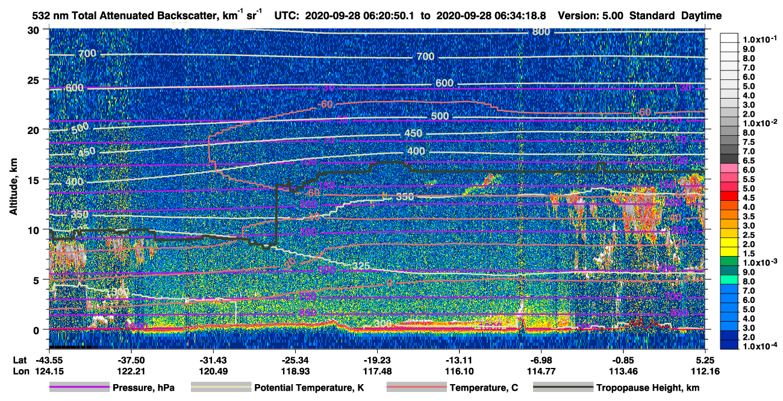The width and height of the screenshot is (783, 401).
Task: Click longitude value '124.15'
Action: click(x=48, y=371)
